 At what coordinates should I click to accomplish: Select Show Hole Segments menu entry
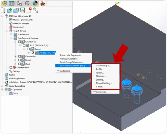70,55
